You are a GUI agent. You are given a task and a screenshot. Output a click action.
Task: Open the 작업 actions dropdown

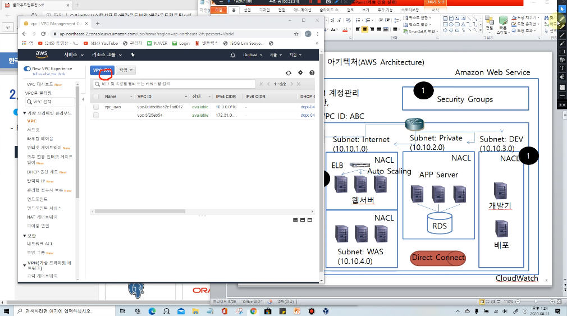[126, 70]
